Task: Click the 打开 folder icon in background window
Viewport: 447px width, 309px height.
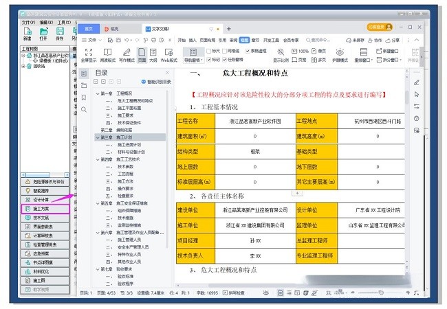Action: point(43,32)
